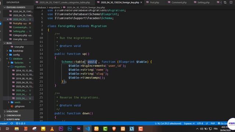
Task: Open Adobe Photoshop from taskbar
Action: tap(70, 129)
